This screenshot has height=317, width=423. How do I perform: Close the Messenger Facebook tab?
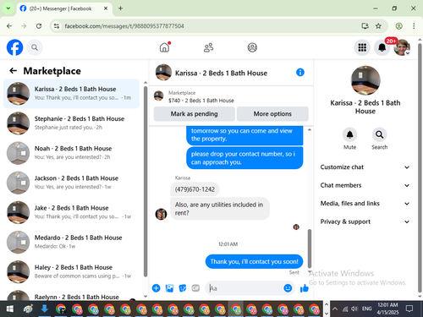pos(106,8)
